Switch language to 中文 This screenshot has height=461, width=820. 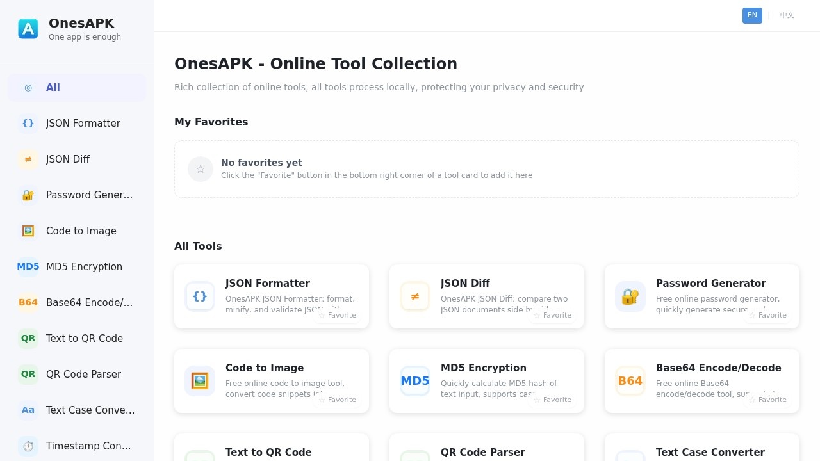(x=787, y=15)
